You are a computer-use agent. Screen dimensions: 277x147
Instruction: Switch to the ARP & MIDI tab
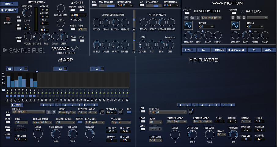click(x=237, y=50)
